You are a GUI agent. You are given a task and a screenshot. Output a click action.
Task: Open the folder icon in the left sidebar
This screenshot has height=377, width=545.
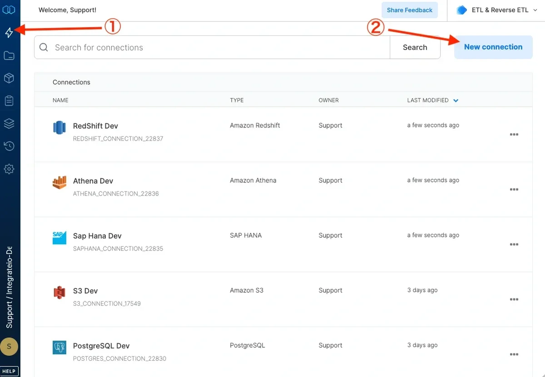[x=9, y=55]
